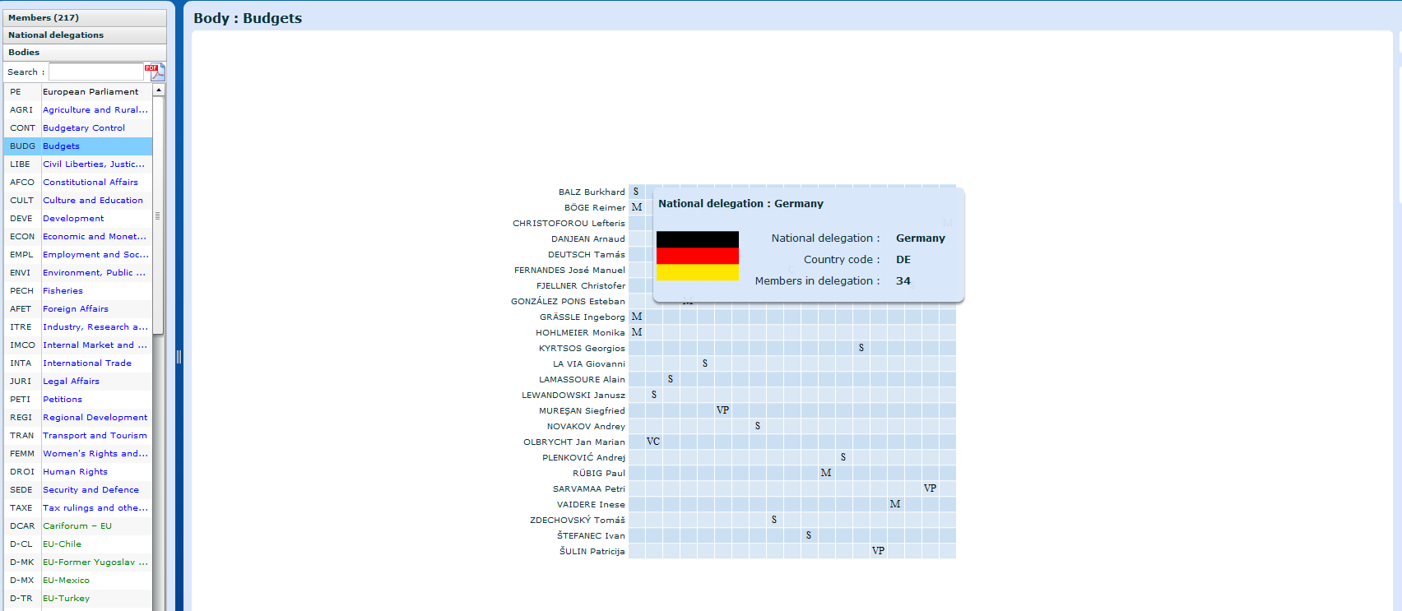The width and height of the screenshot is (1402, 611).
Task: Open International Trade committee
Action: [x=78, y=363]
